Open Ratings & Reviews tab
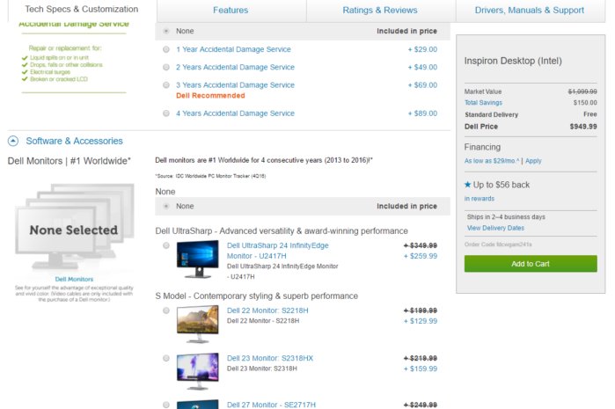 (x=380, y=11)
